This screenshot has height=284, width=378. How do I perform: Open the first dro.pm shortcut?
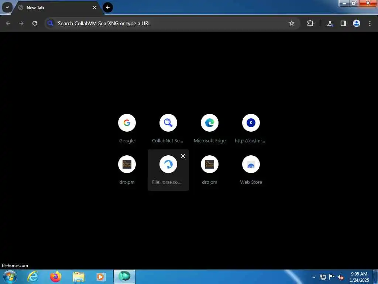tap(127, 170)
